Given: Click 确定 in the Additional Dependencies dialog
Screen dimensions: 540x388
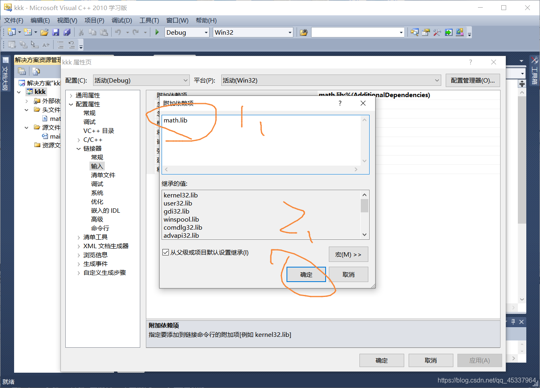Looking at the screenshot, I should (306, 274).
